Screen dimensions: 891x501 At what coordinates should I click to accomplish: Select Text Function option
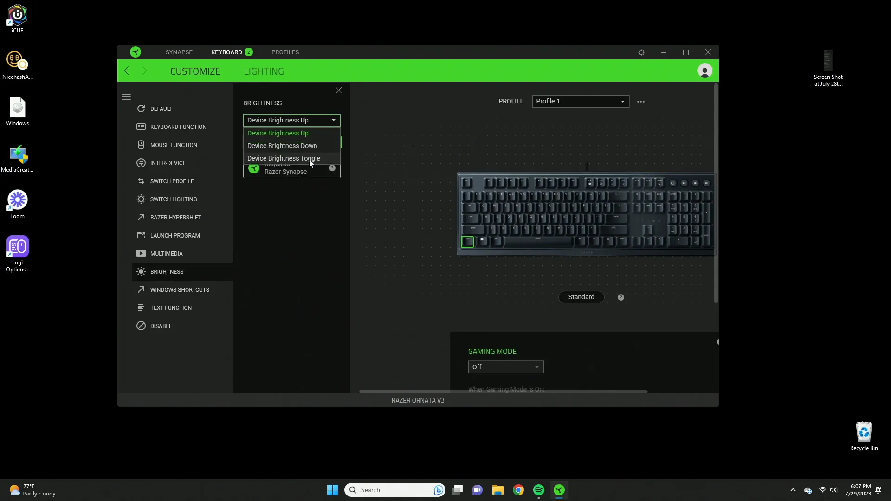(182, 308)
